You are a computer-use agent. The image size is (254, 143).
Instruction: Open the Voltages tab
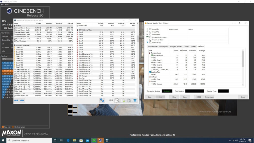point(173,46)
